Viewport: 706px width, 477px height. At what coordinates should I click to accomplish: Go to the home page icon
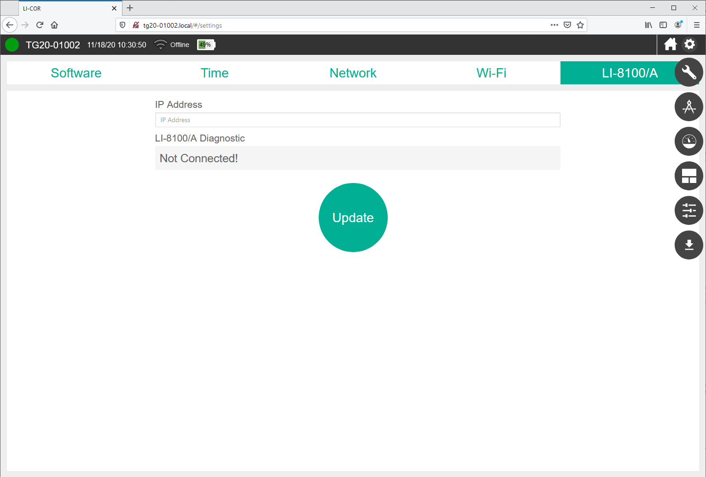[671, 44]
